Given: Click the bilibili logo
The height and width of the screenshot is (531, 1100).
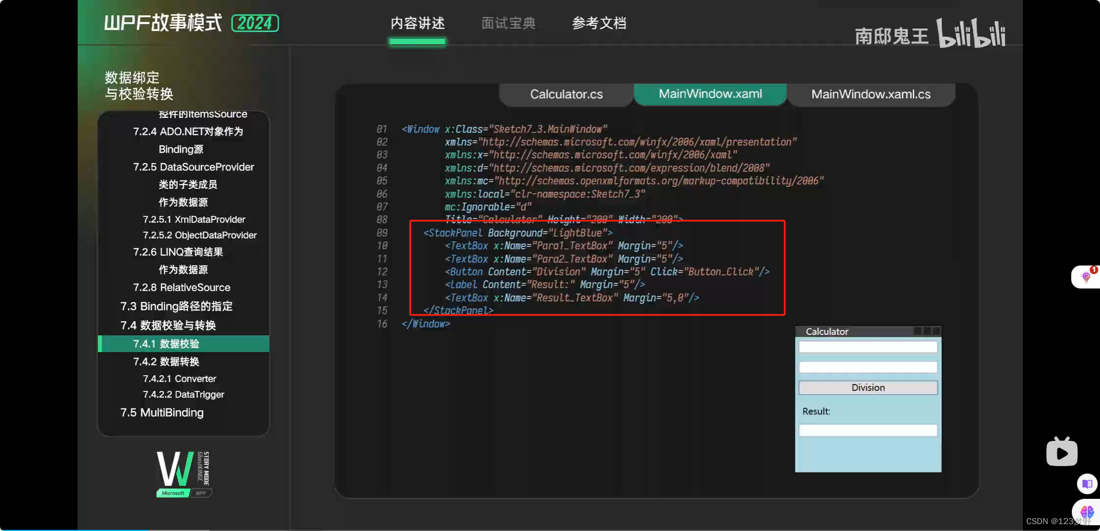Looking at the screenshot, I should pos(971,33).
